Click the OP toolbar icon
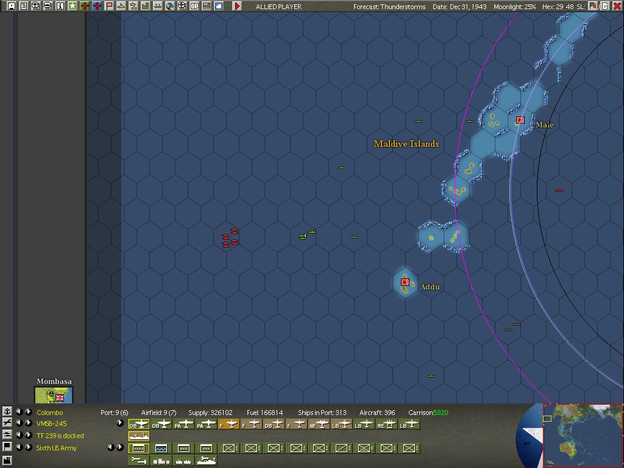The width and height of the screenshot is (624, 468). pyautogui.click(x=194, y=6)
